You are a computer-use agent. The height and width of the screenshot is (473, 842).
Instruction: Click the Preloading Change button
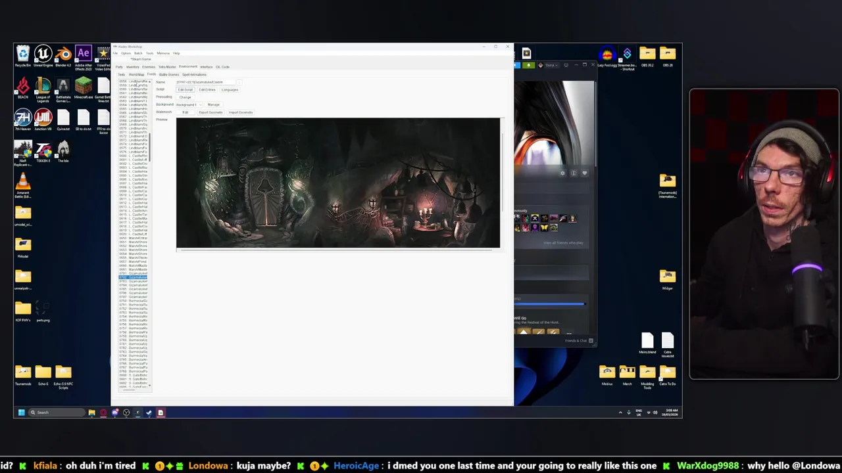(186, 97)
